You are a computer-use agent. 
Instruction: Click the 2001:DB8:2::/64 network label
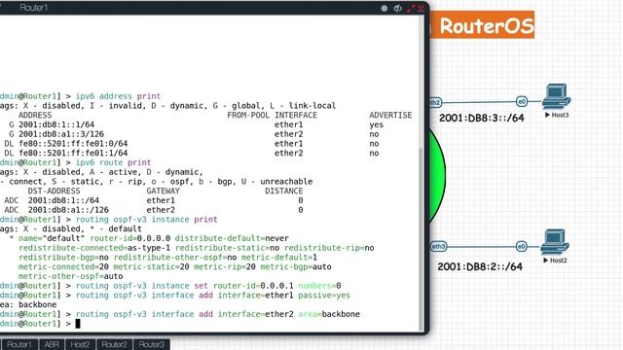pyautogui.click(x=480, y=266)
